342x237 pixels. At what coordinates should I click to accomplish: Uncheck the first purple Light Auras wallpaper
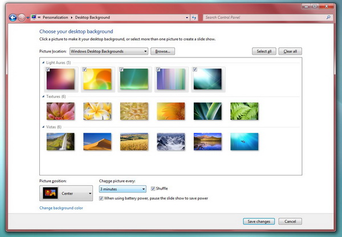pos(48,70)
